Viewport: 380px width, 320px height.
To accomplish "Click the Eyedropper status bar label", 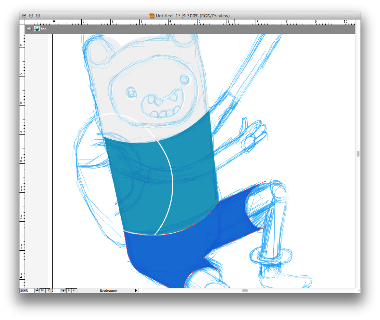I will [x=108, y=291].
